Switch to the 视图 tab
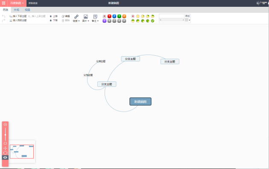 click(x=27, y=10)
